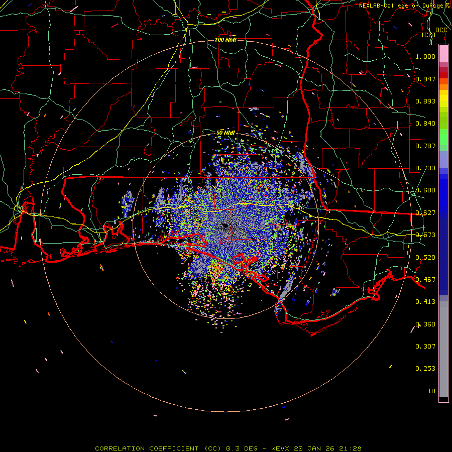
Task: Click the 0.893 scale value
Action: pos(425,101)
